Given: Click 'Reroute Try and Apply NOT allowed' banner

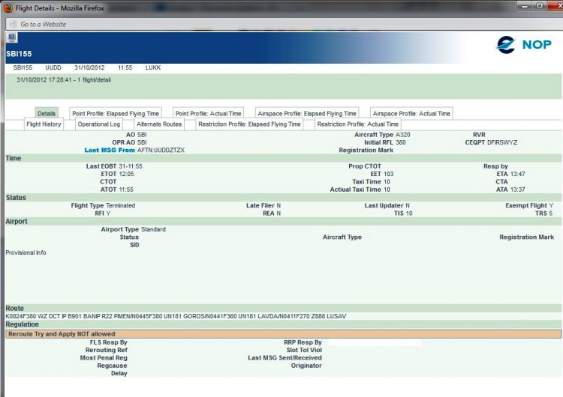Looking at the screenshot, I should (x=283, y=334).
